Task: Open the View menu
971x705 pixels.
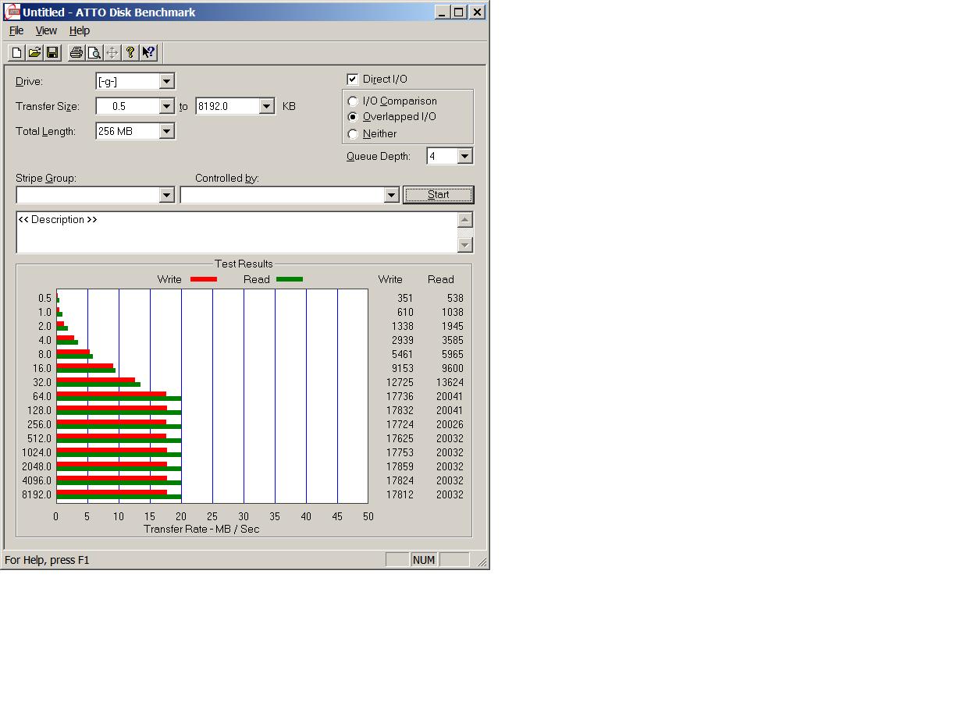Action: click(46, 30)
